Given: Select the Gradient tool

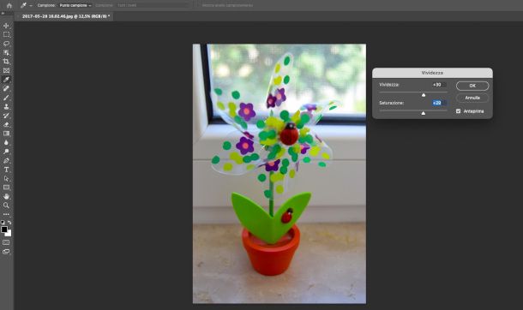Looking at the screenshot, I should [6, 134].
